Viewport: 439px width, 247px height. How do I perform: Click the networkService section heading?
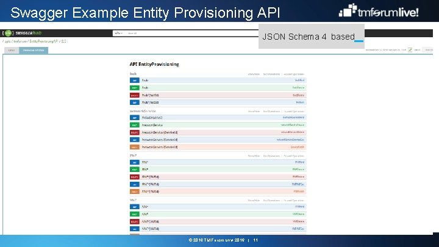pos(143,111)
